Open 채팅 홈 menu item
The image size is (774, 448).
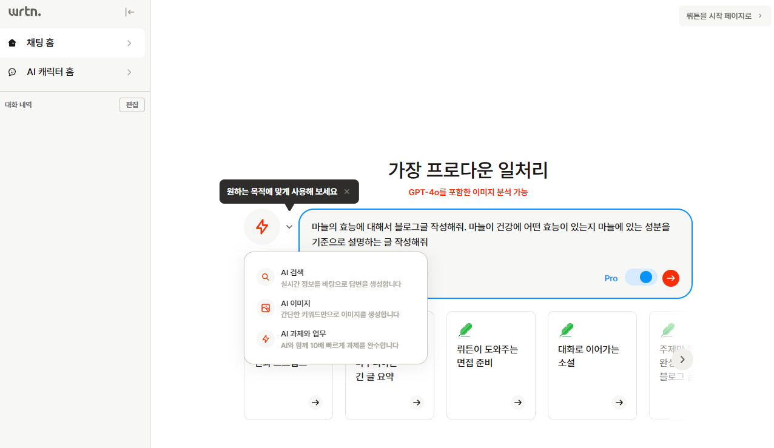point(72,43)
